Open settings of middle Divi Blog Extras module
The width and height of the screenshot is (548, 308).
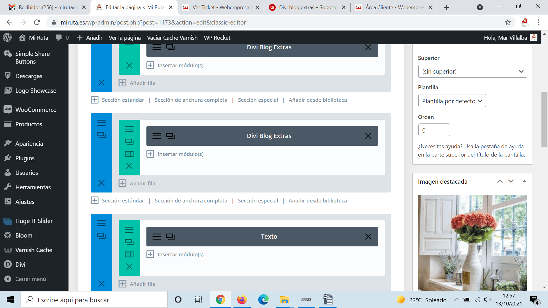[156, 136]
